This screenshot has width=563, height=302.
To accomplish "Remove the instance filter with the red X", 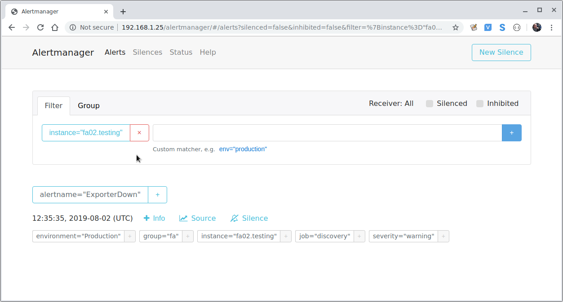I will 139,132.
